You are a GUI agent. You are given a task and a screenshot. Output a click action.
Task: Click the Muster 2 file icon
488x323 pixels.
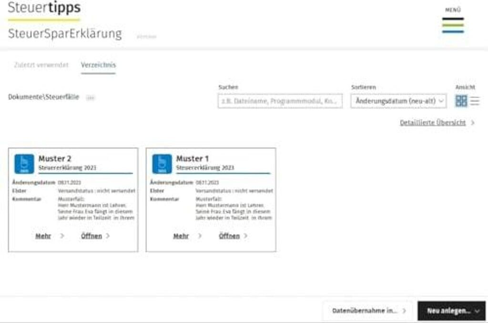point(24,163)
